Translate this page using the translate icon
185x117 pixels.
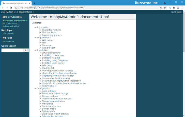pyautogui.click(x=161, y=8)
